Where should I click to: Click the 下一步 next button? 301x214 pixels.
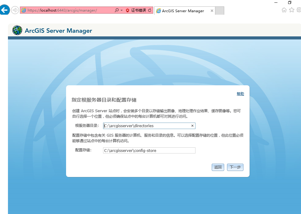point(235,167)
